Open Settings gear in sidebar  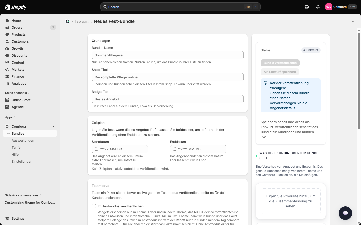pos(7,218)
